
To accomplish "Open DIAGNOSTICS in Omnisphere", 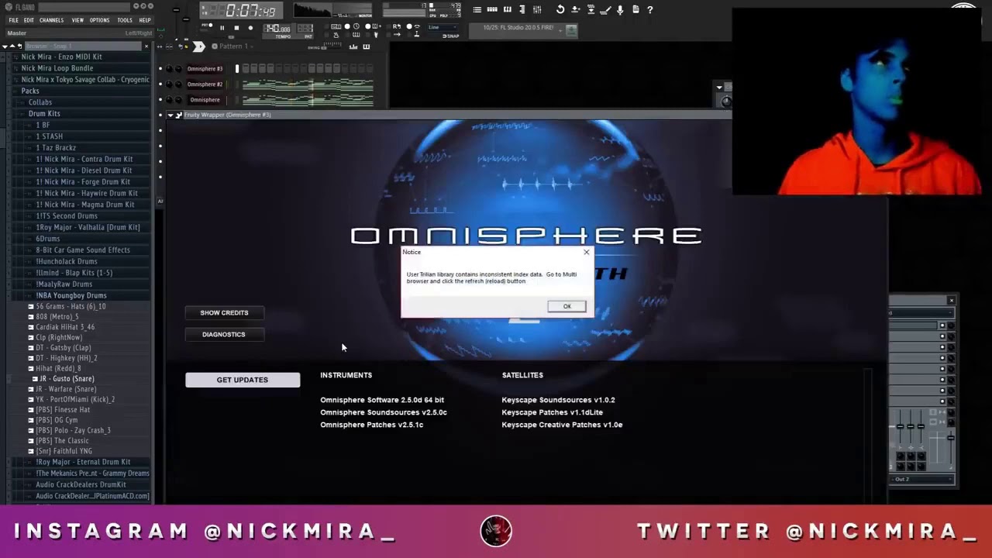I will pos(224,334).
